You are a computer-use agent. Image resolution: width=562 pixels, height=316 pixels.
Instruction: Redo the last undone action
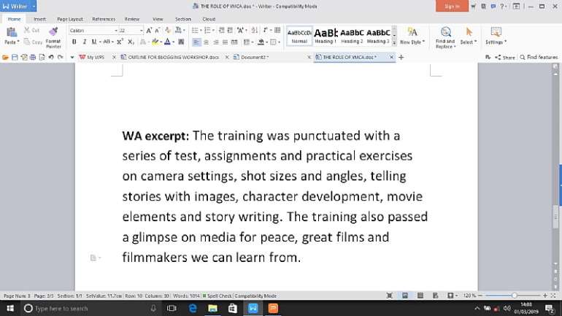click(x=60, y=58)
